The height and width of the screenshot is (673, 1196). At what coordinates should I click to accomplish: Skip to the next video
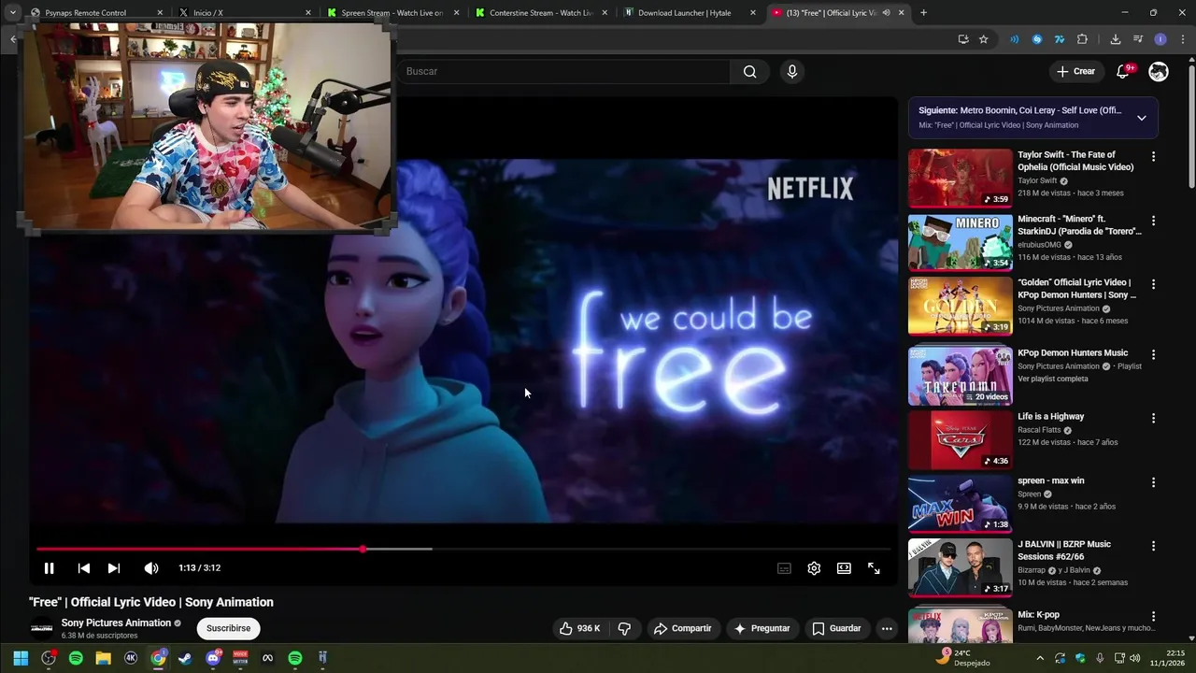[114, 568]
